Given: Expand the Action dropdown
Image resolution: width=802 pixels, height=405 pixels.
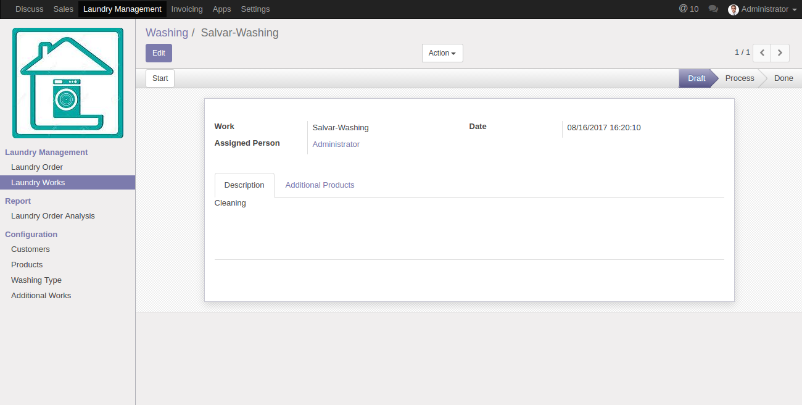Looking at the screenshot, I should coord(442,53).
